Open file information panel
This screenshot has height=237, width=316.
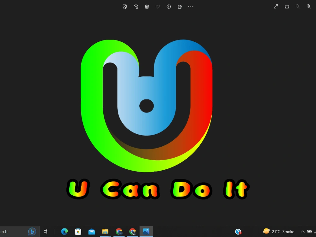169,6
